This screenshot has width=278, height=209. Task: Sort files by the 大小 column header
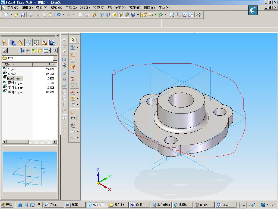click(x=44, y=64)
